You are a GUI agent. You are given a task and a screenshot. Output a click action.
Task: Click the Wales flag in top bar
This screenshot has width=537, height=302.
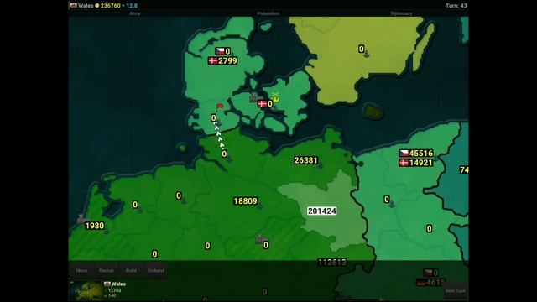click(x=74, y=6)
